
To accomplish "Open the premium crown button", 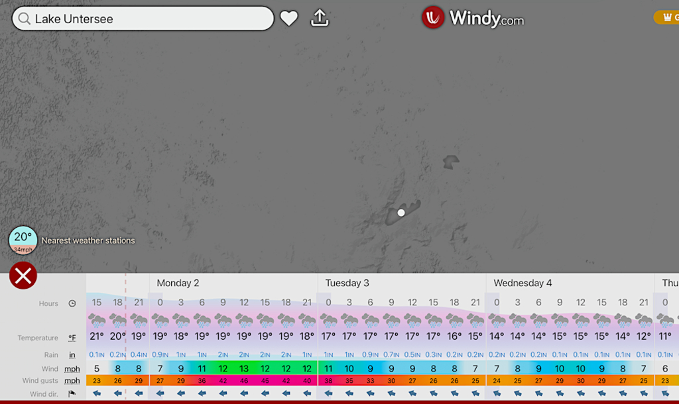I will click(666, 17).
